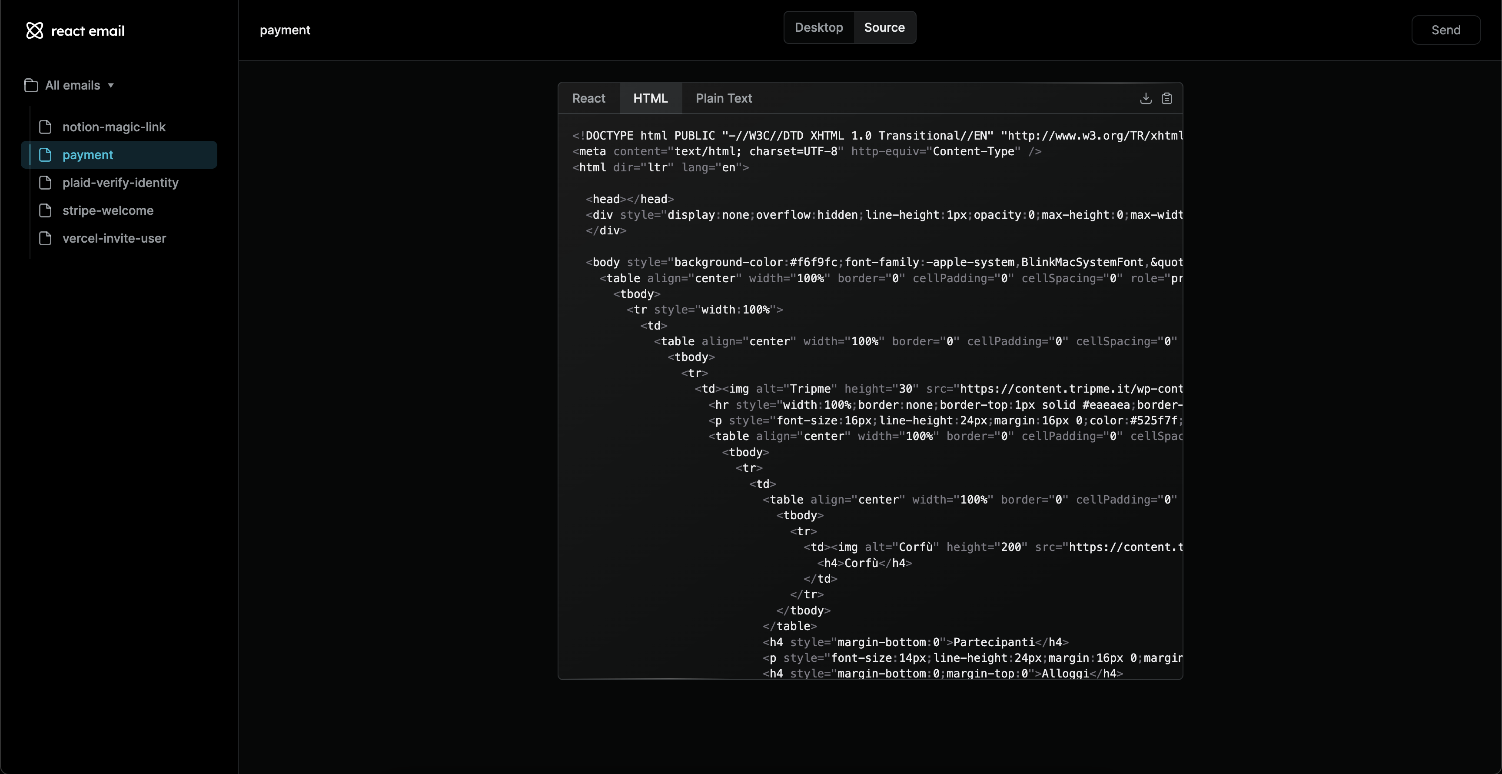
Task: Switch to Desktop preview mode
Action: coord(819,27)
